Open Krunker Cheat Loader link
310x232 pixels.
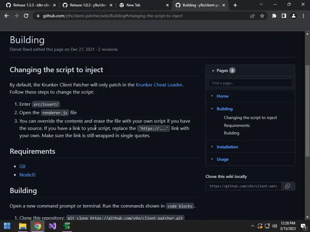[159, 85]
